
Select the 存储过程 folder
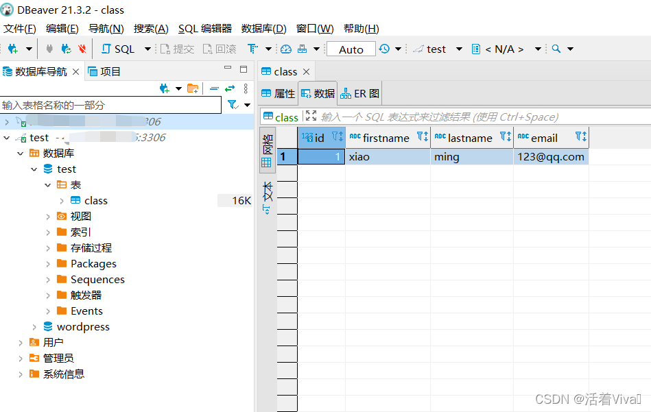coord(91,248)
